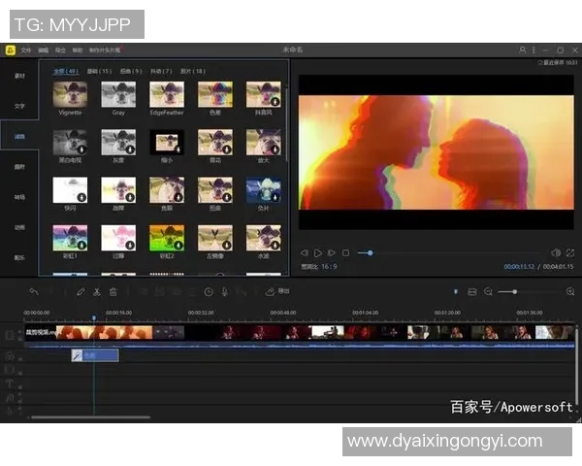Open the three-dot more options menu
This screenshot has width=582, height=466.
(x=533, y=50)
